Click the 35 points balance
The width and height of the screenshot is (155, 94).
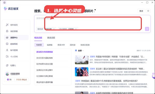(10, 80)
